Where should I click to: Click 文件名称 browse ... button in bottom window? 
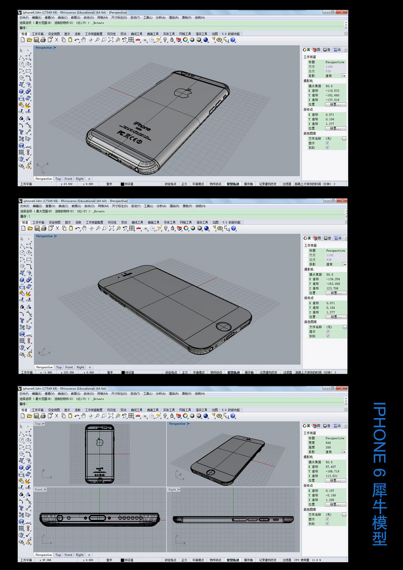point(344,515)
